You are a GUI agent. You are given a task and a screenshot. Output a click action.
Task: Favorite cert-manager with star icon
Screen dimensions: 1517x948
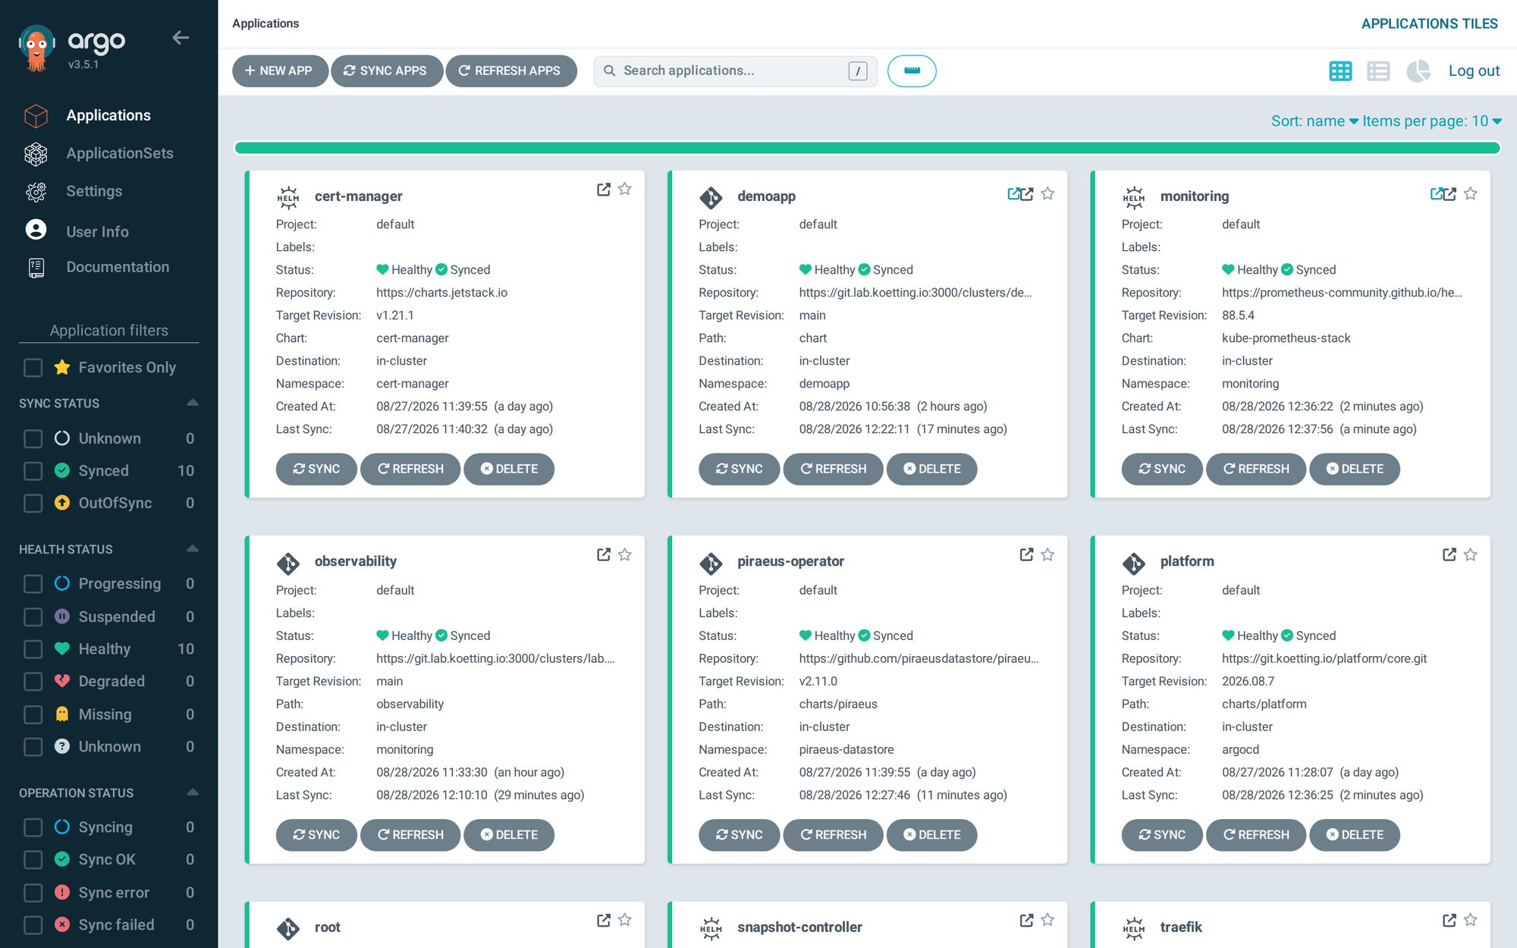[x=625, y=189]
